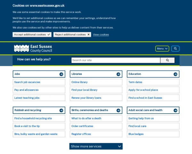Open the header search magnifier icon

pyautogui.click(x=175, y=48)
